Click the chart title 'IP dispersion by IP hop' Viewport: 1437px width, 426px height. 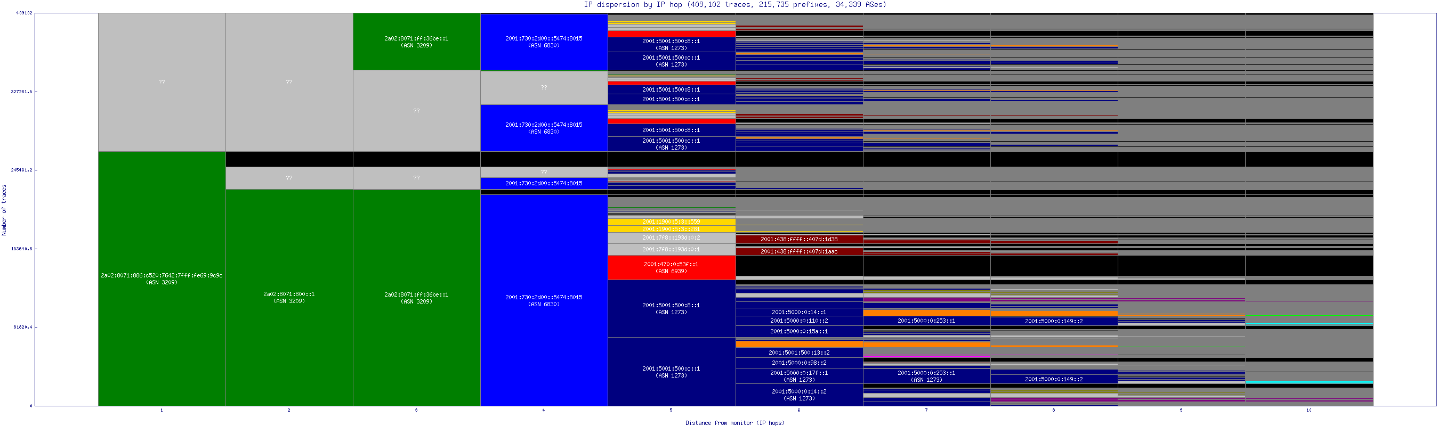tap(633, 4)
